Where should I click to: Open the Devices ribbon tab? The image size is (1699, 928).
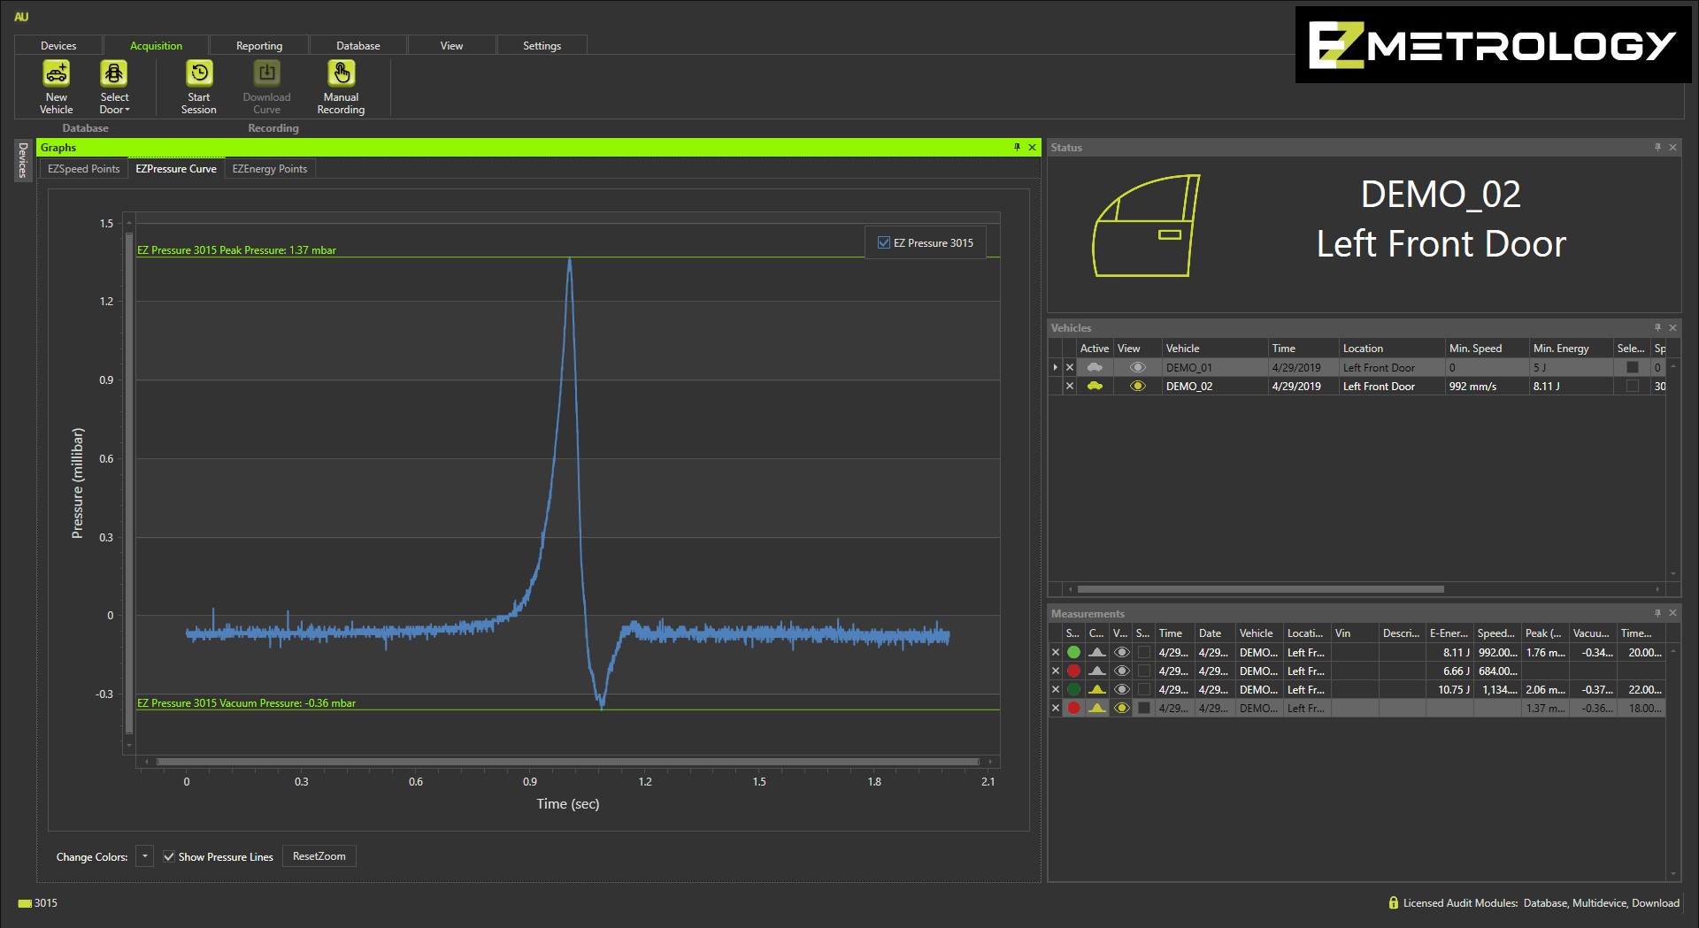(58, 45)
